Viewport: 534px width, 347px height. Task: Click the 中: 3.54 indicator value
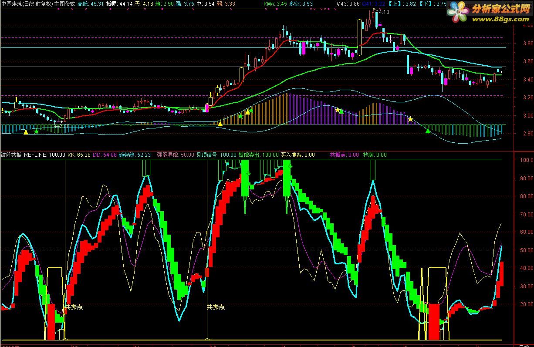[x=206, y=3]
